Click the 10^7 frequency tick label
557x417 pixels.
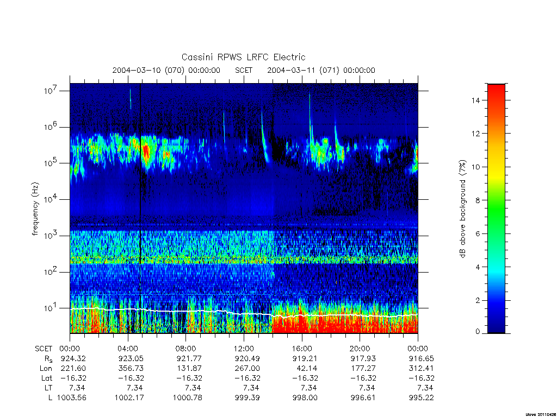click(51, 91)
